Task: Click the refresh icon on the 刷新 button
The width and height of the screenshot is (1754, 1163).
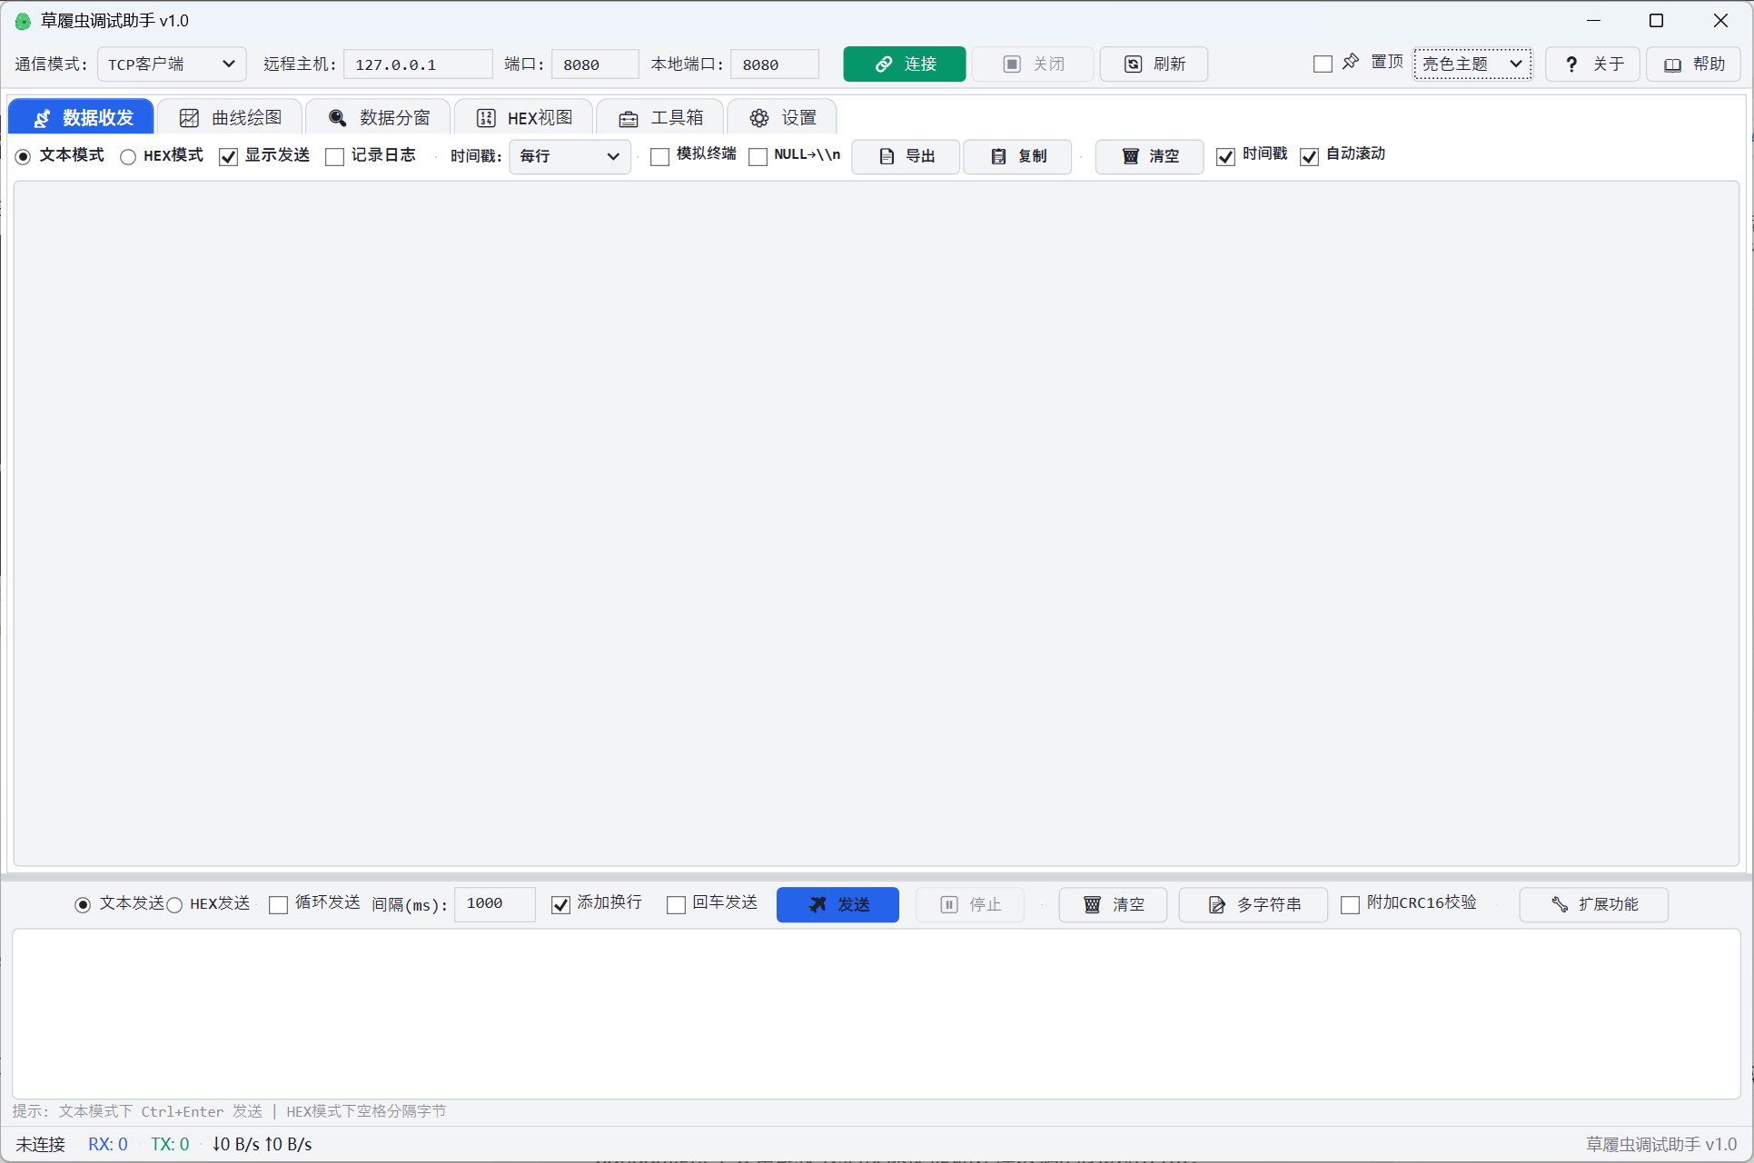Action: coord(1133,64)
